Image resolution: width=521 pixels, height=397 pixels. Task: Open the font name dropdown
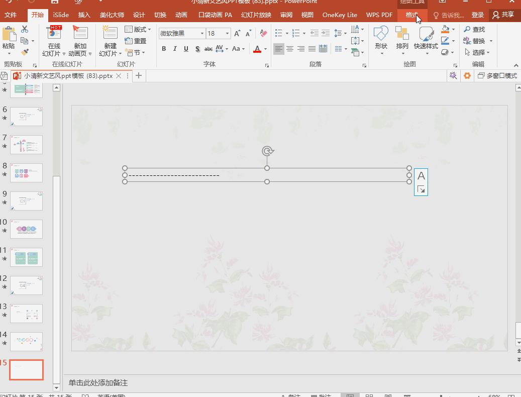(202, 33)
